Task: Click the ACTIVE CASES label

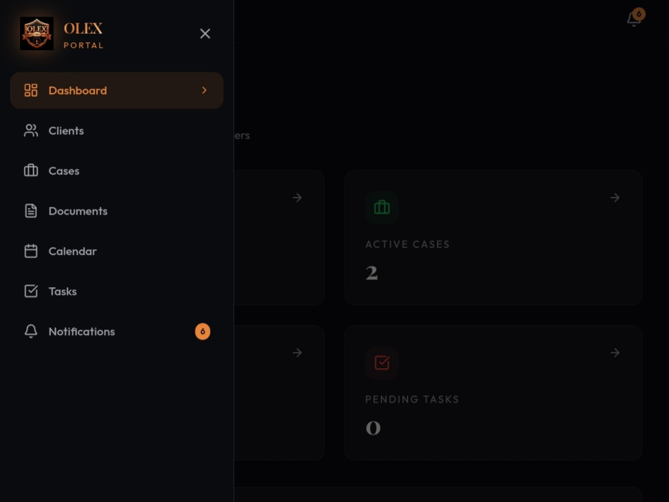Action: click(x=407, y=244)
